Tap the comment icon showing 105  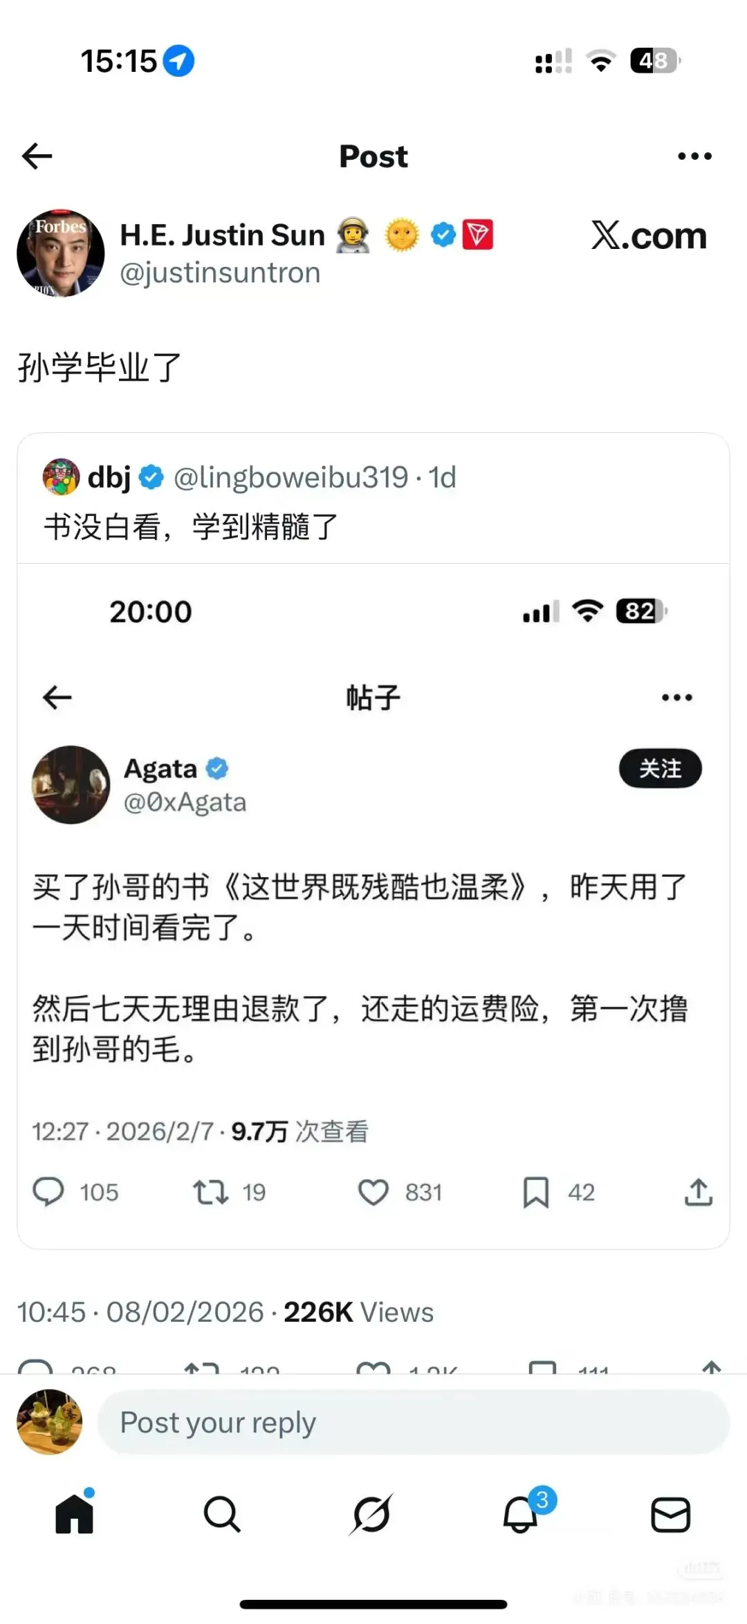[48, 1192]
